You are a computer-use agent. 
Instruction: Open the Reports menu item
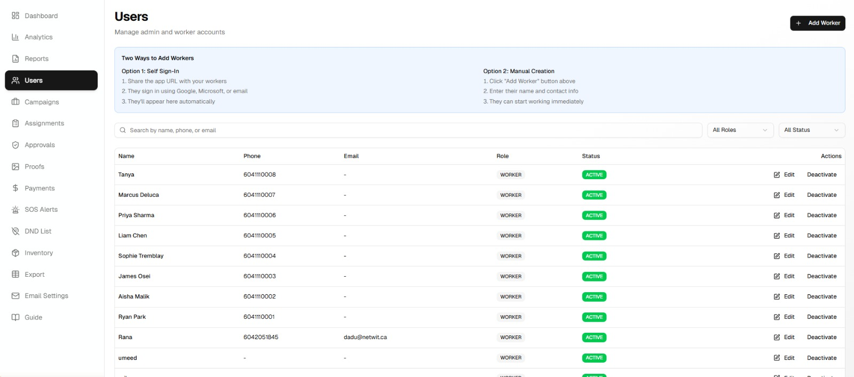(x=36, y=59)
